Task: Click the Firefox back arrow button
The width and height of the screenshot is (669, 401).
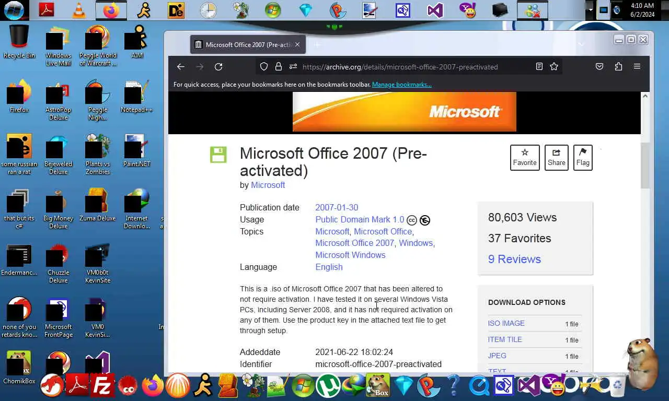Action: (180, 66)
